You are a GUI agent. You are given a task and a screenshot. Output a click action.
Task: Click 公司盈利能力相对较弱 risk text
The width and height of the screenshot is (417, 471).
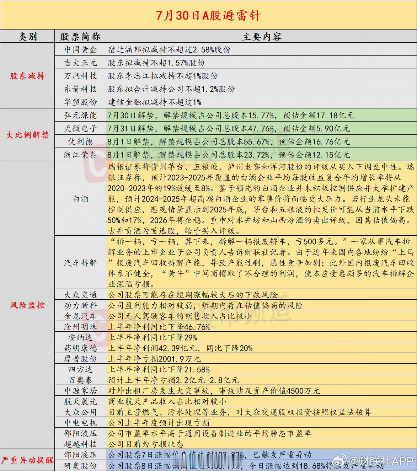coord(205,305)
